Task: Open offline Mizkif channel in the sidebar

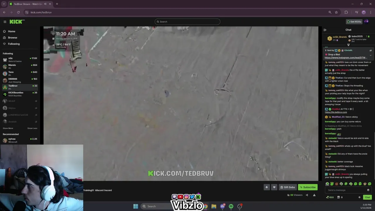Action: point(20,101)
